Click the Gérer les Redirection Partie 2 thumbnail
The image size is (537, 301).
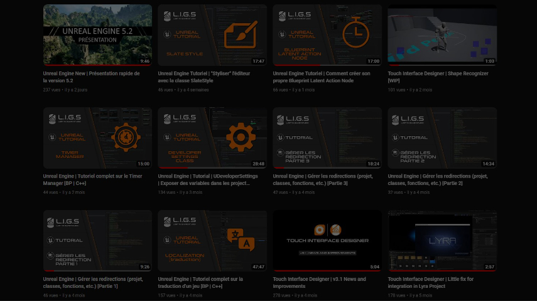442,138
